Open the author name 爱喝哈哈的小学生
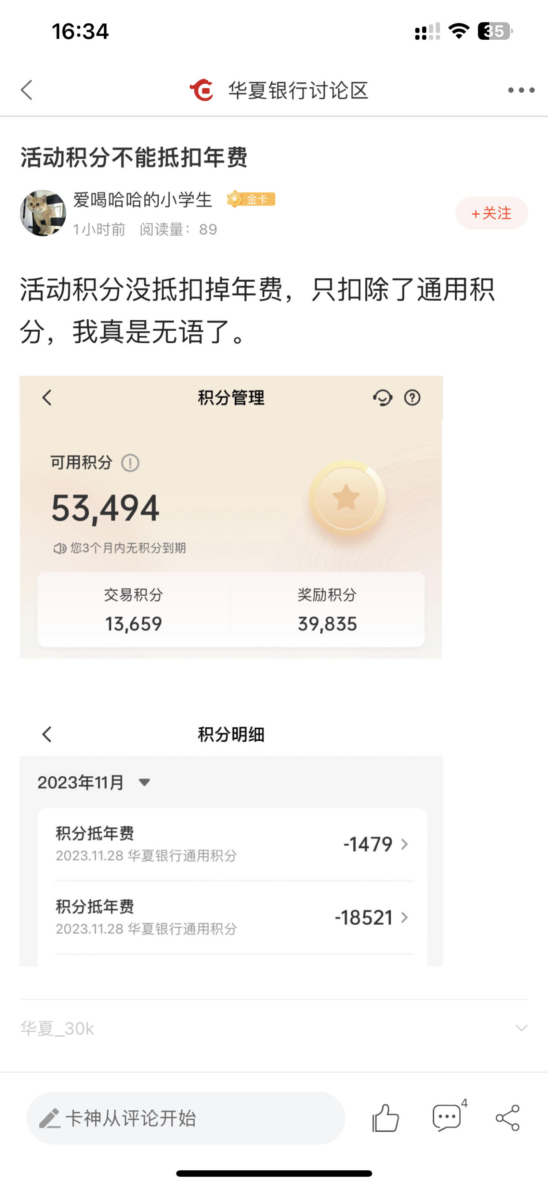Image resolution: width=548 pixels, height=1187 pixels. pyautogui.click(x=143, y=200)
